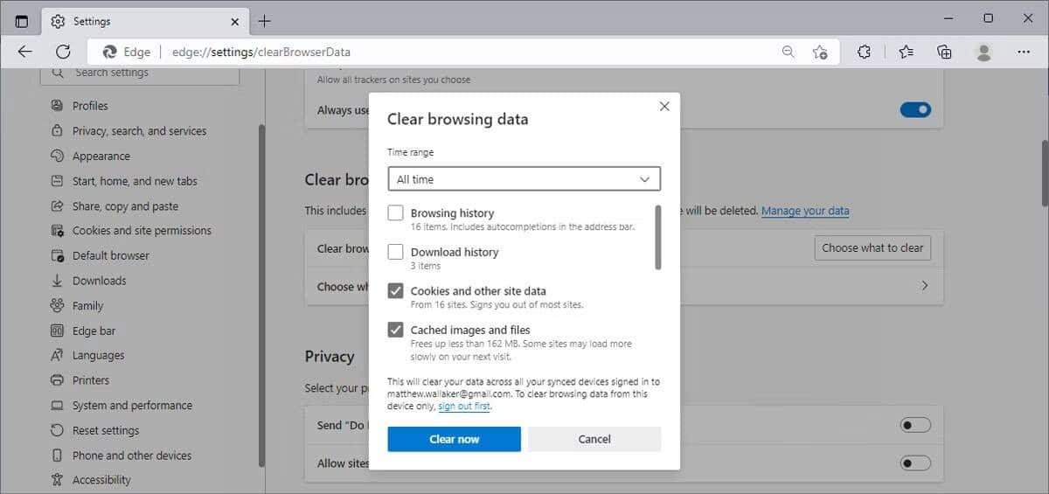Open the Extensions puzzle icon
The image size is (1049, 494).
pyautogui.click(x=865, y=52)
